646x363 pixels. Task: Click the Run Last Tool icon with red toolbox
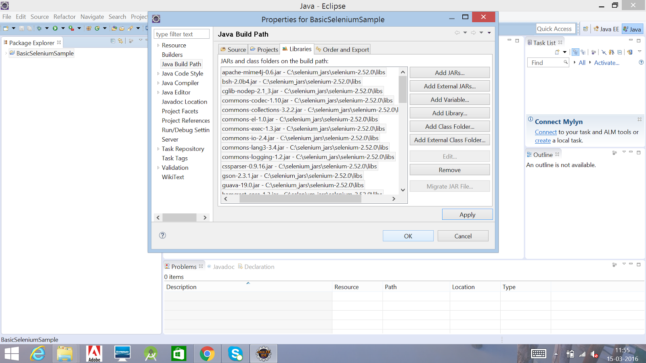[x=71, y=28]
